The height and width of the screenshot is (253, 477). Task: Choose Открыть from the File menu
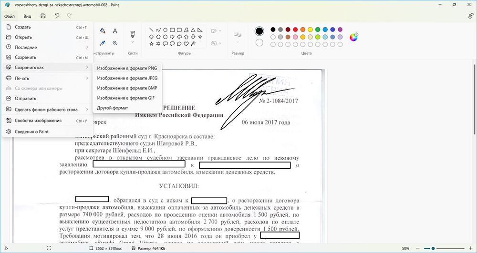click(47, 37)
